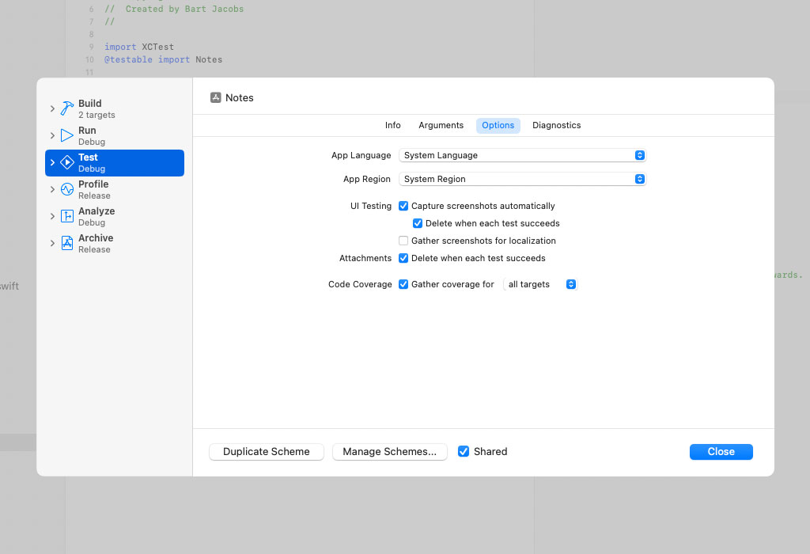This screenshot has height=554, width=810.
Task: Uncheck Shared at the bottom of the dialog
Action: (x=463, y=451)
